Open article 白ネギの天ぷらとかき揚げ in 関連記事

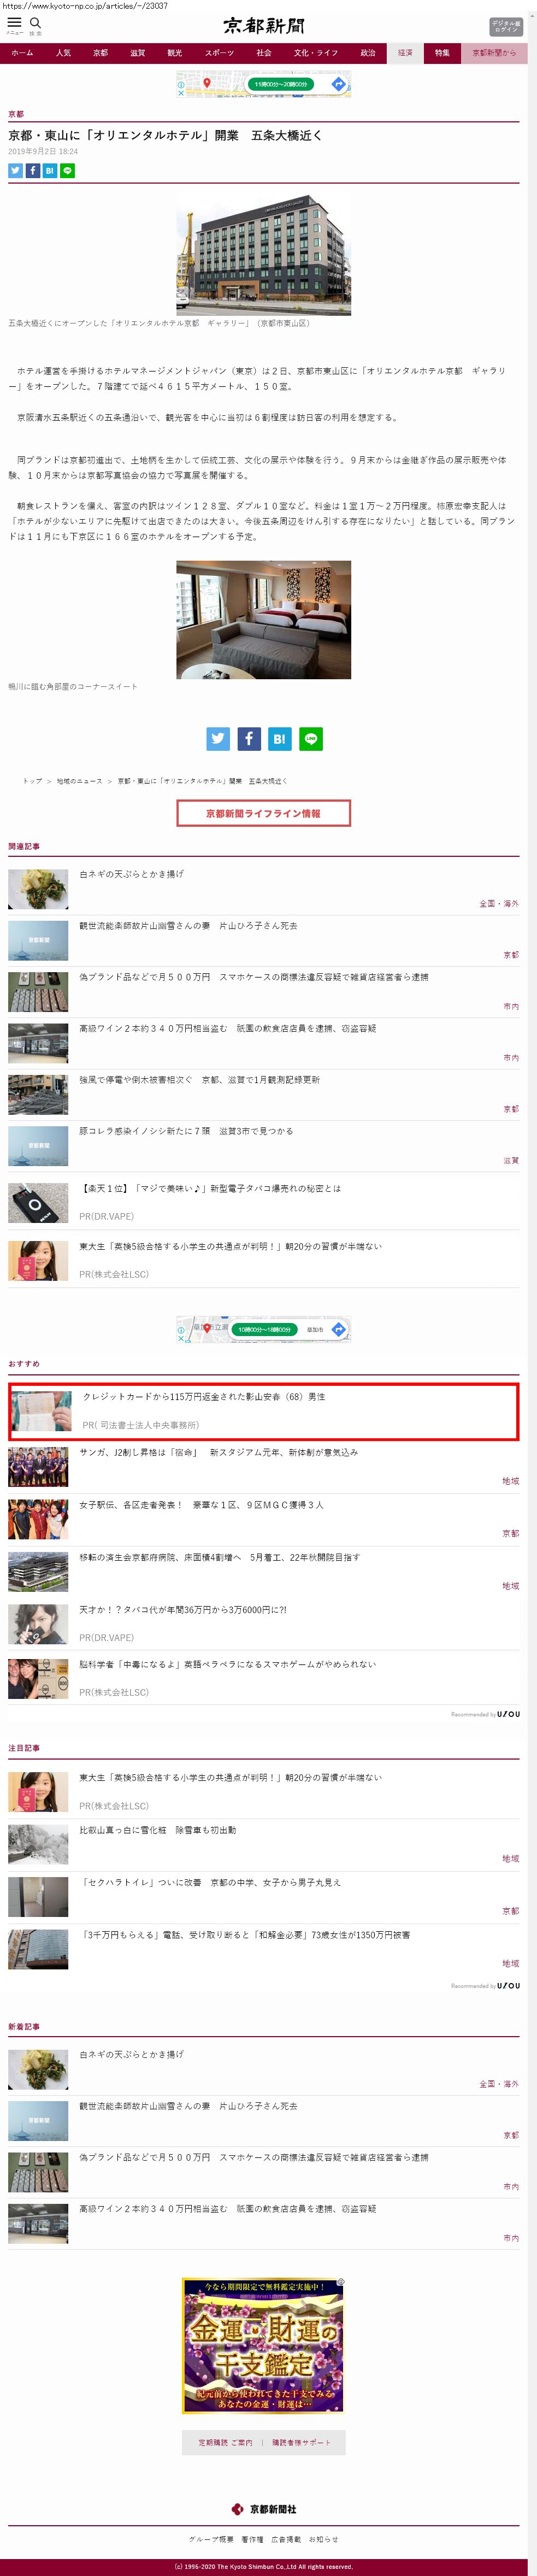pos(131,874)
